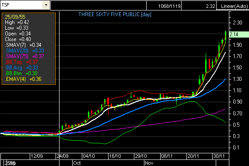Click the Nov month label
The image size is (249, 166).
tap(149, 163)
